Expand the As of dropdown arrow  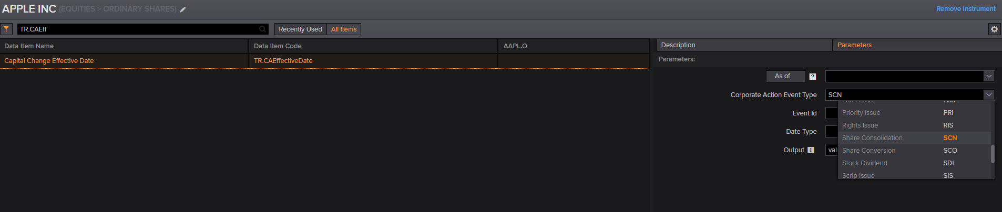coord(989,77)
